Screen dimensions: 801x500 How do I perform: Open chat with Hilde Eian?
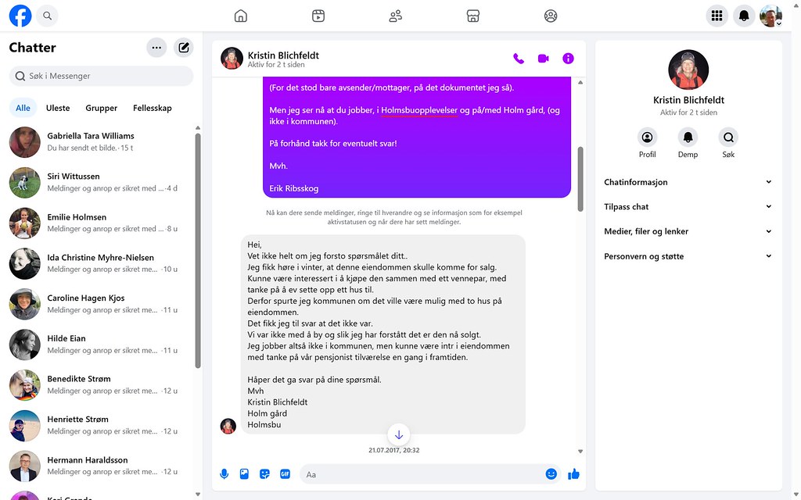tap(99, 345)
